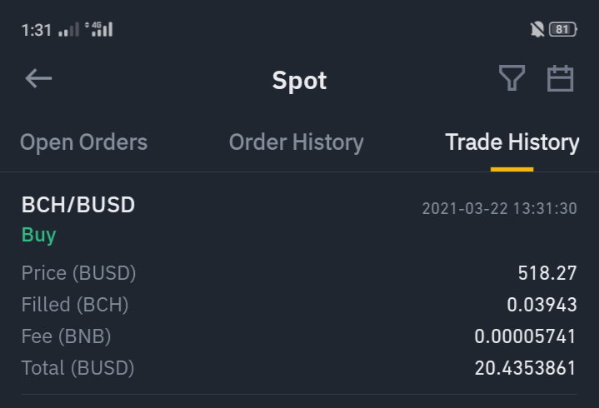Click the green Buy label
The height and width of the screenshot is (408, 599).
click(39, 235)
